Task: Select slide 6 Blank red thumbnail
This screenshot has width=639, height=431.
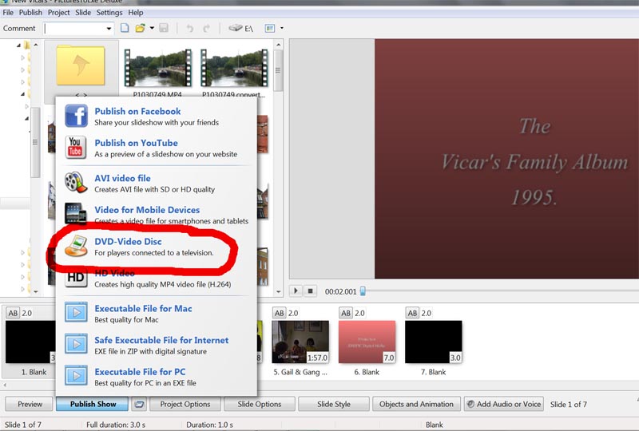Action: pos(367,342)
